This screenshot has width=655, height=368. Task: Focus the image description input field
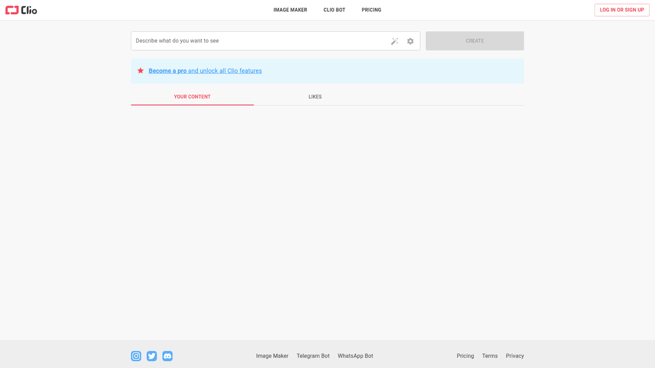[259, 41]
